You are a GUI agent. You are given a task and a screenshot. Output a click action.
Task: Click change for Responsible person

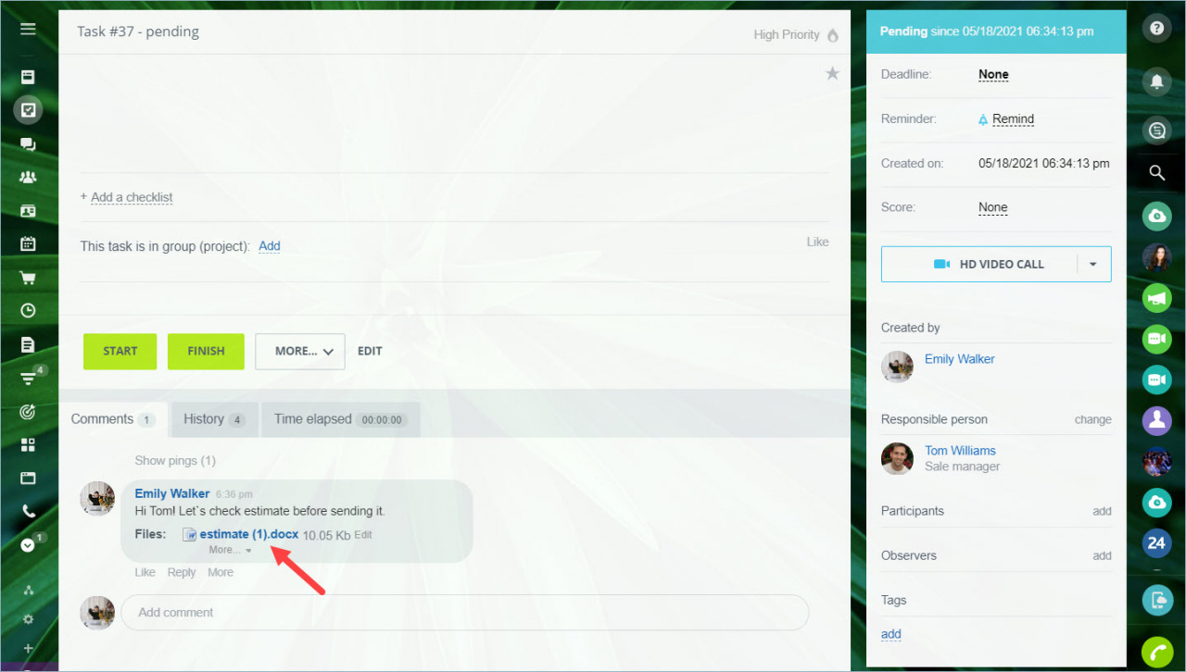(1092, 420)
